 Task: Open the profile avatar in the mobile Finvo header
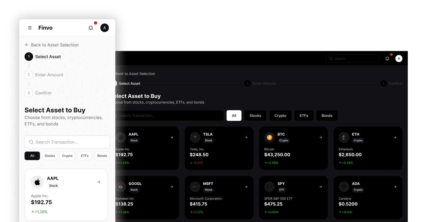click(105, 28)
